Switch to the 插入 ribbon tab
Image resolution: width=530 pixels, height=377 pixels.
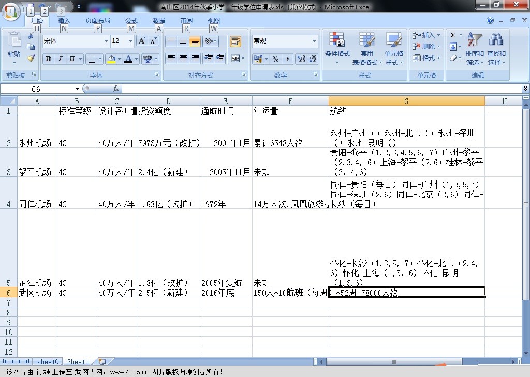click(x=63, y=21)
